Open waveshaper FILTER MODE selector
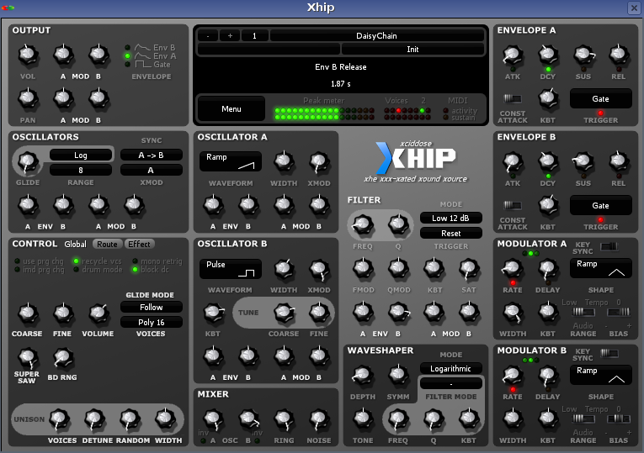This screenshot has height=453, width=644. [x=450, y=384]
